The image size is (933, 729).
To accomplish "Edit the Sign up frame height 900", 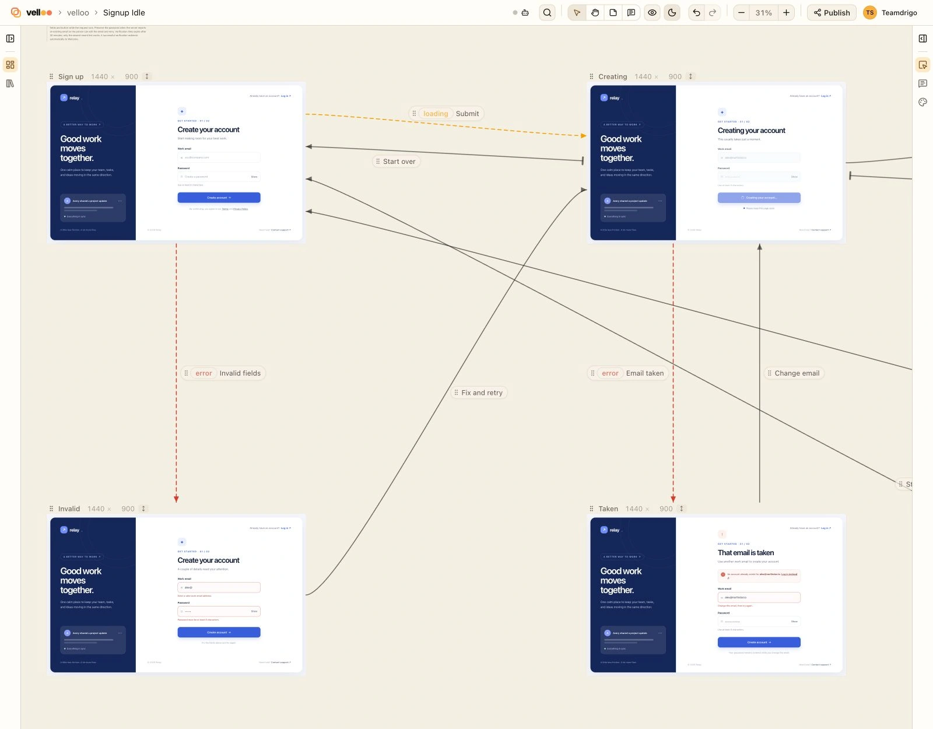I will [131, 76].
